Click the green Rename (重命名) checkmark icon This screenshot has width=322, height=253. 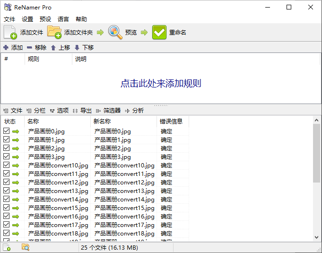tap(159, 32)
